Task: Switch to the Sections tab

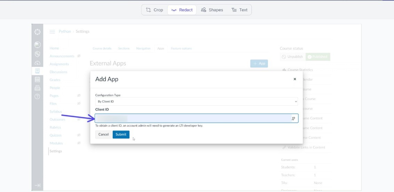Action: pyautogui.click(x=124, y=48)
